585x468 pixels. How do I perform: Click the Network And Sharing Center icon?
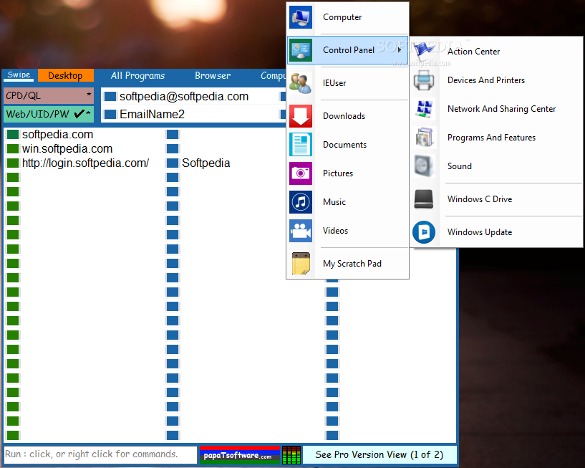(x=424, y=109)
